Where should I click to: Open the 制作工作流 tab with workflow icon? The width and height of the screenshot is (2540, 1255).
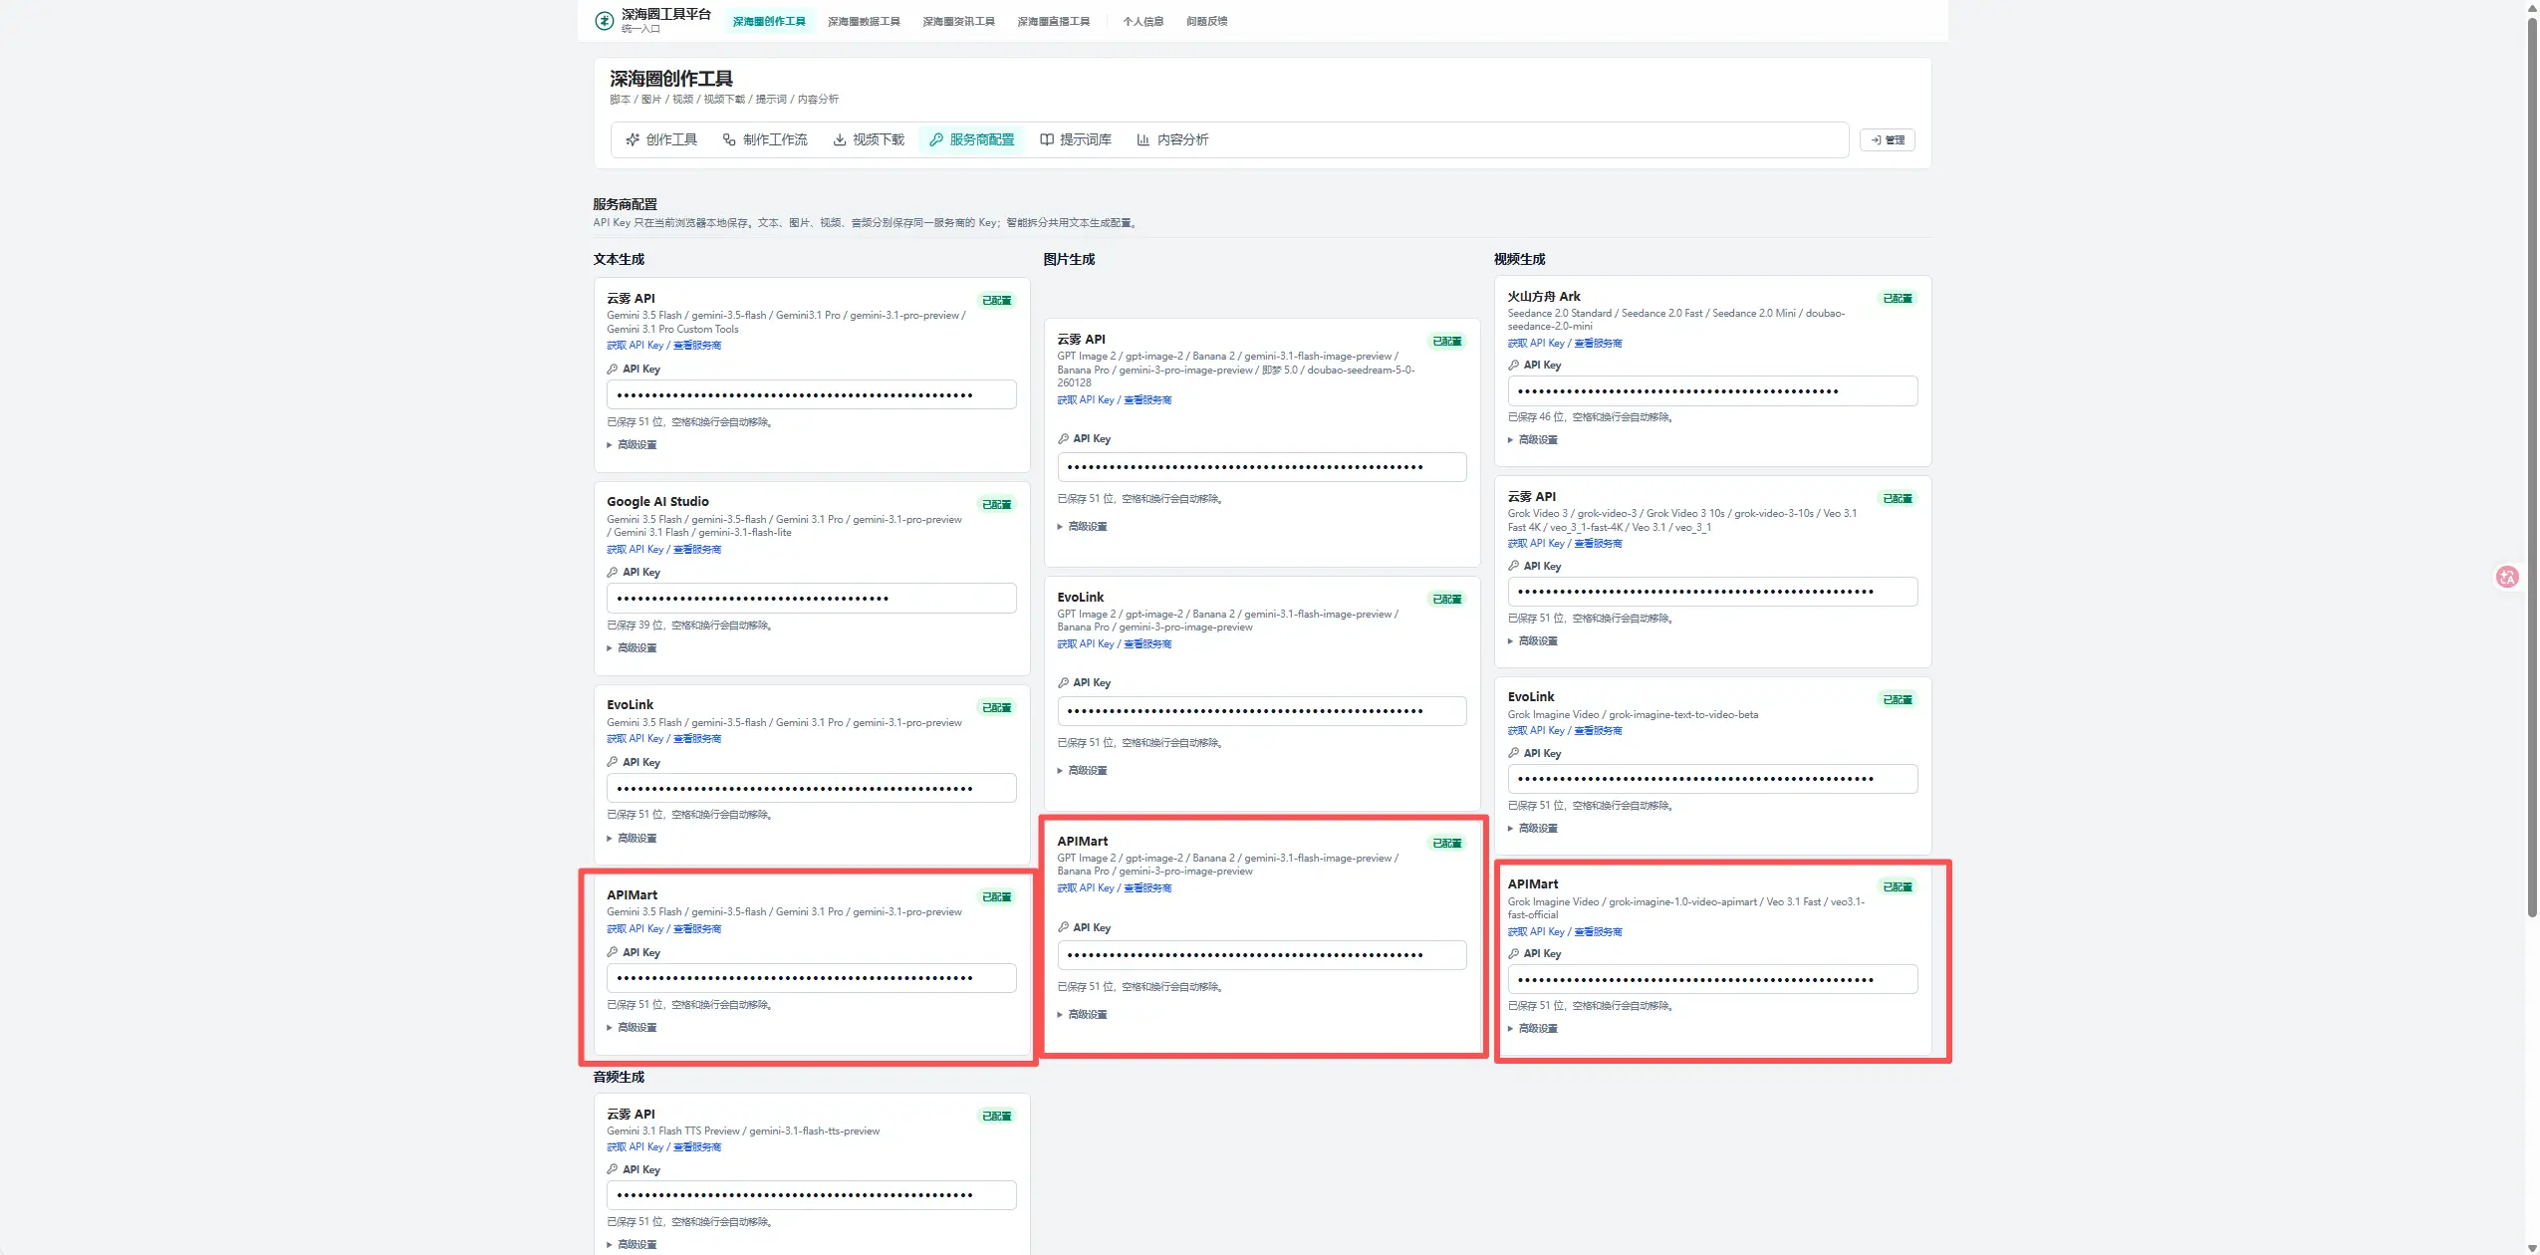coord(765,140)
